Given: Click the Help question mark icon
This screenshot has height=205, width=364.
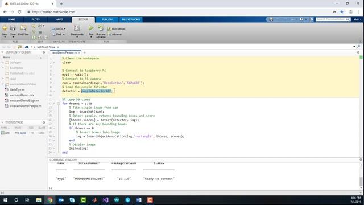Looking at the screenshot, I should [301, 19].
